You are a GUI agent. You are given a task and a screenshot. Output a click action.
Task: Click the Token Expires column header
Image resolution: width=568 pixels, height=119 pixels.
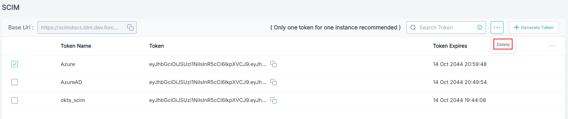pyautogui.click(x=450, y=46)
